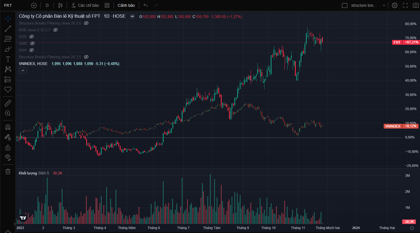The height and width of the screenshot is (233, 420).
Task: Click the '0,00%' price scale label
Action: click(410, 137)
